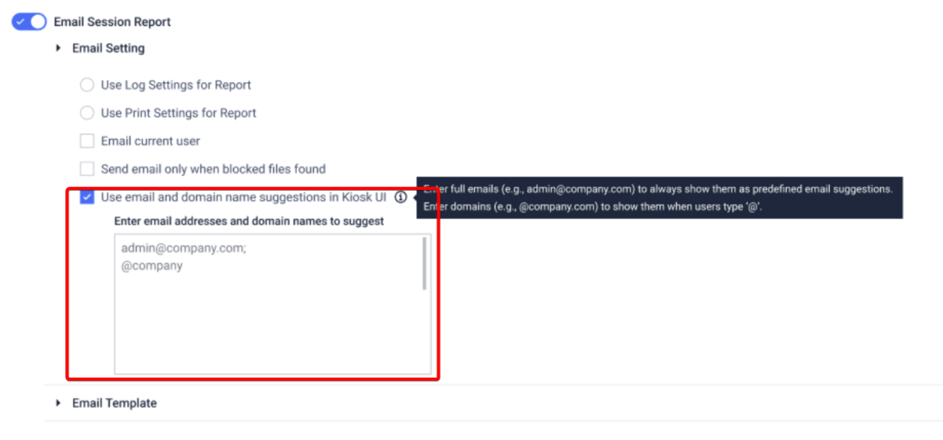Expand the Email Template arrow
Viewport: 943px width, 440px height.
(x=58, y=403)
